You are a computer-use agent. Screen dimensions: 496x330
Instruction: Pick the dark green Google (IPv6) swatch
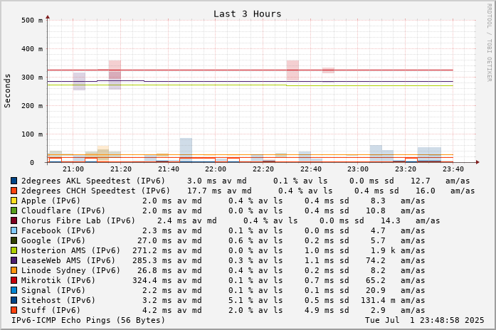(x=14, y=240)
